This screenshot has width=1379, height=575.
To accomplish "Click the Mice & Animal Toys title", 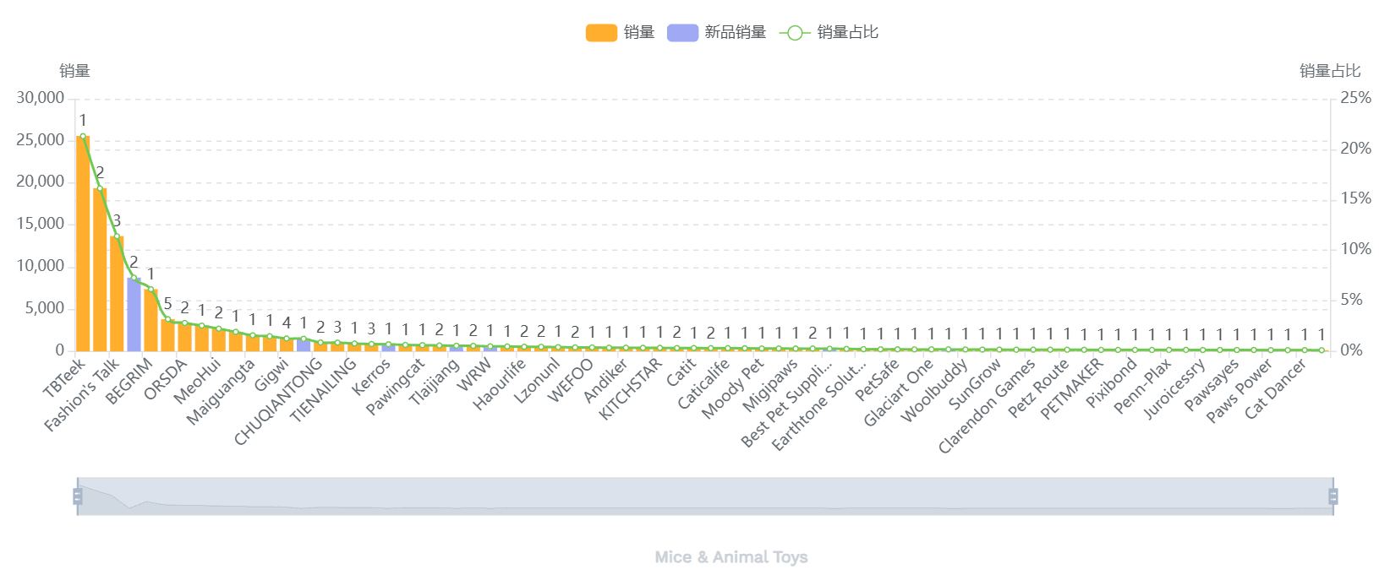I will coord(731,557).
